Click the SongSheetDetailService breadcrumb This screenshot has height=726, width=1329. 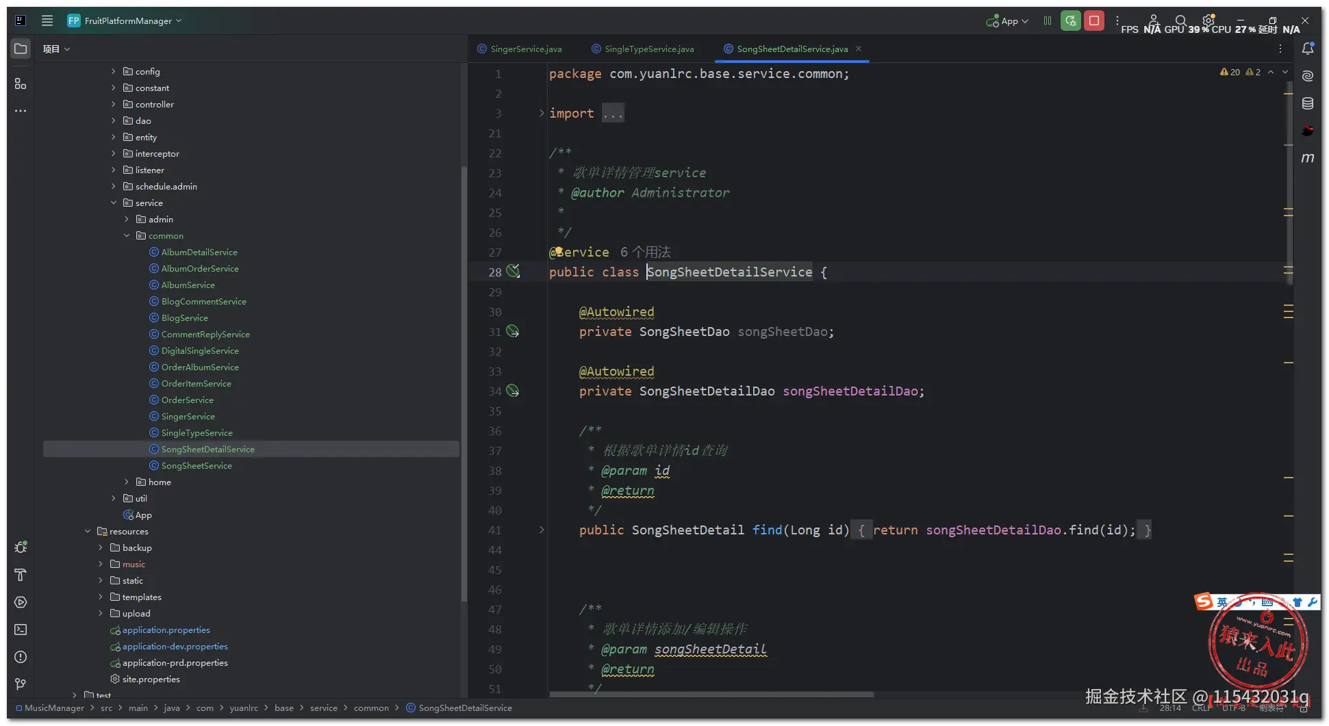point(459,708)
